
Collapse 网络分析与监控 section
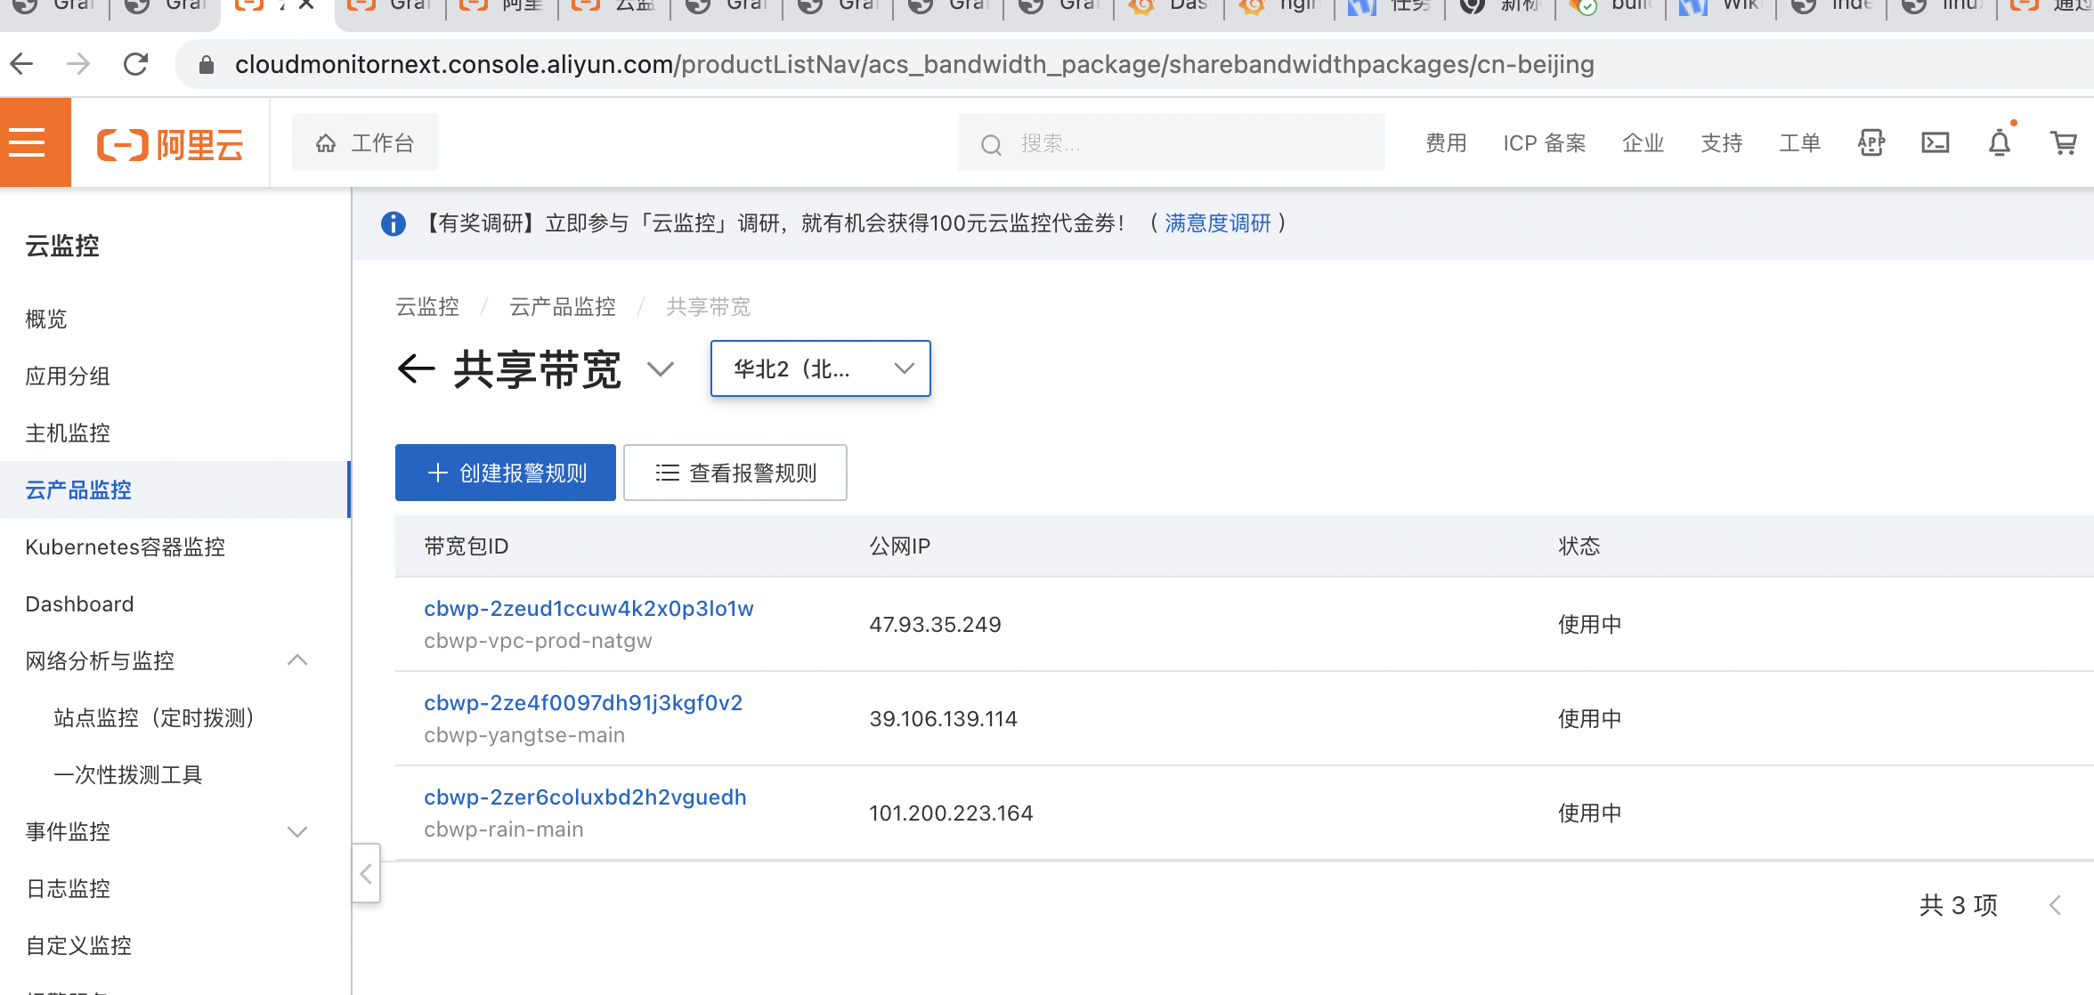[297, 660]
